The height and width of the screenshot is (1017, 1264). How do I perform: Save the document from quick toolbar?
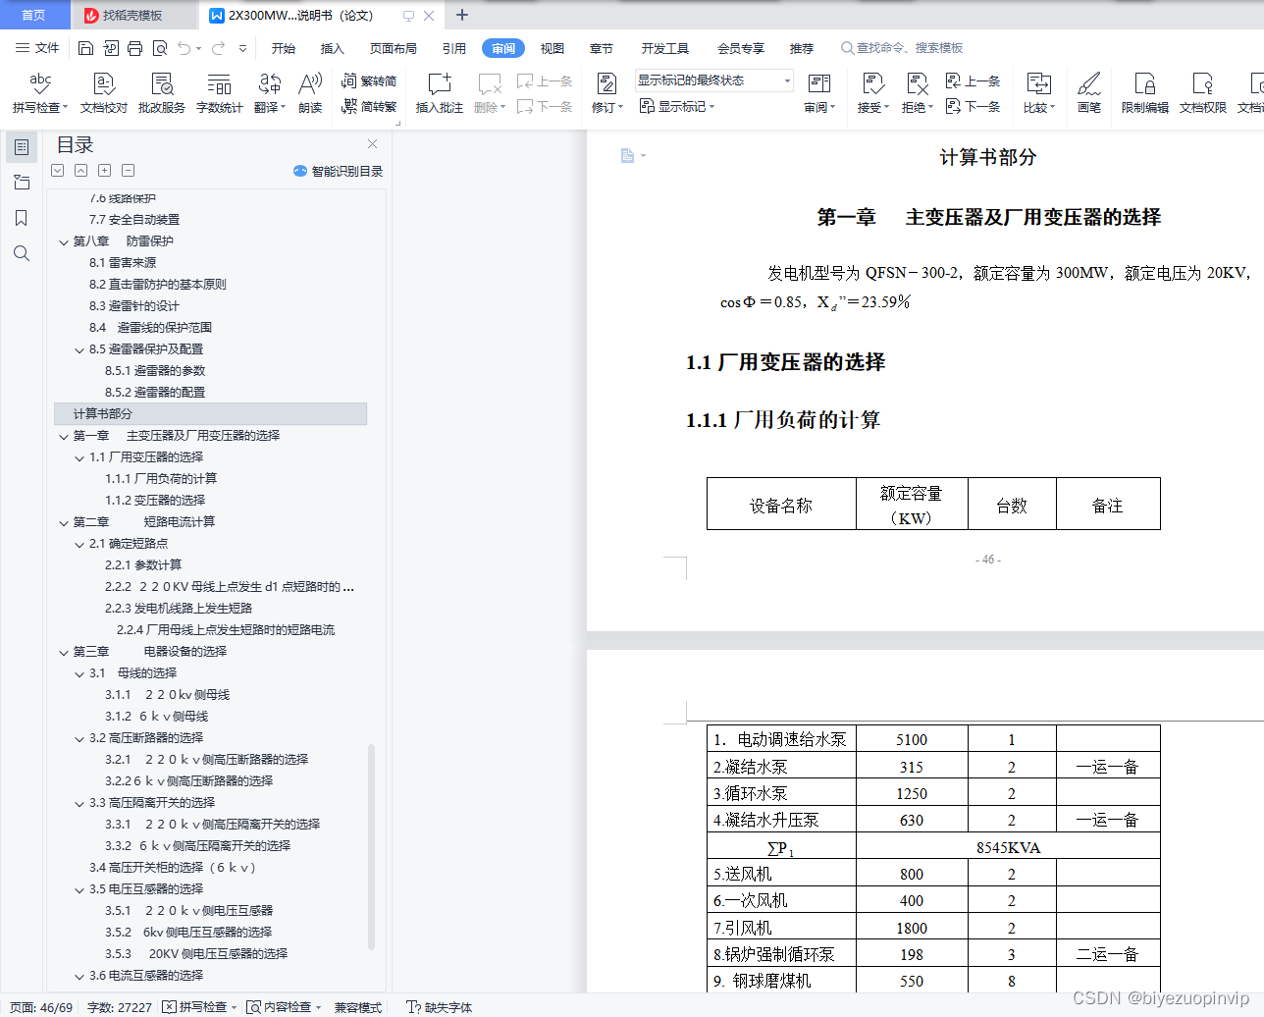[85, 48]
